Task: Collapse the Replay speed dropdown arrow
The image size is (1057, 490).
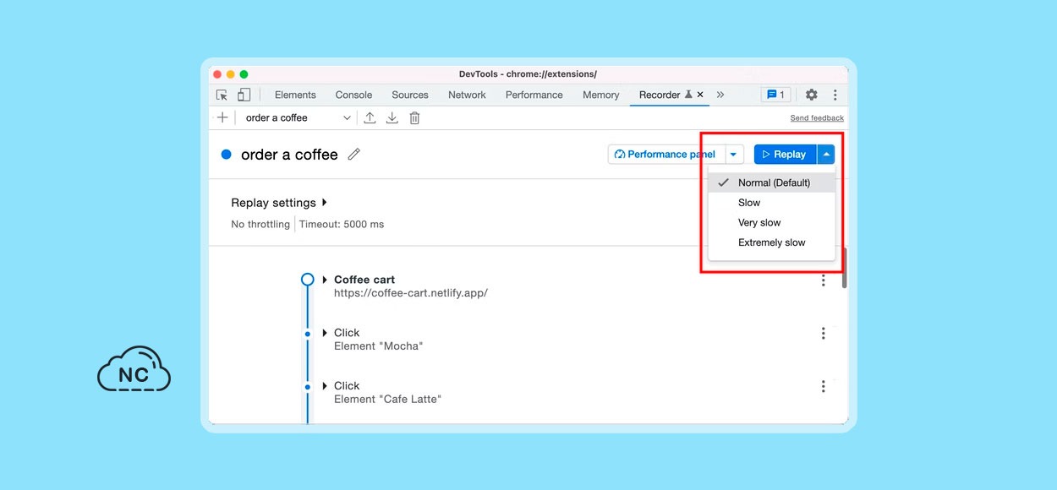Action: [x=826, y=155]
